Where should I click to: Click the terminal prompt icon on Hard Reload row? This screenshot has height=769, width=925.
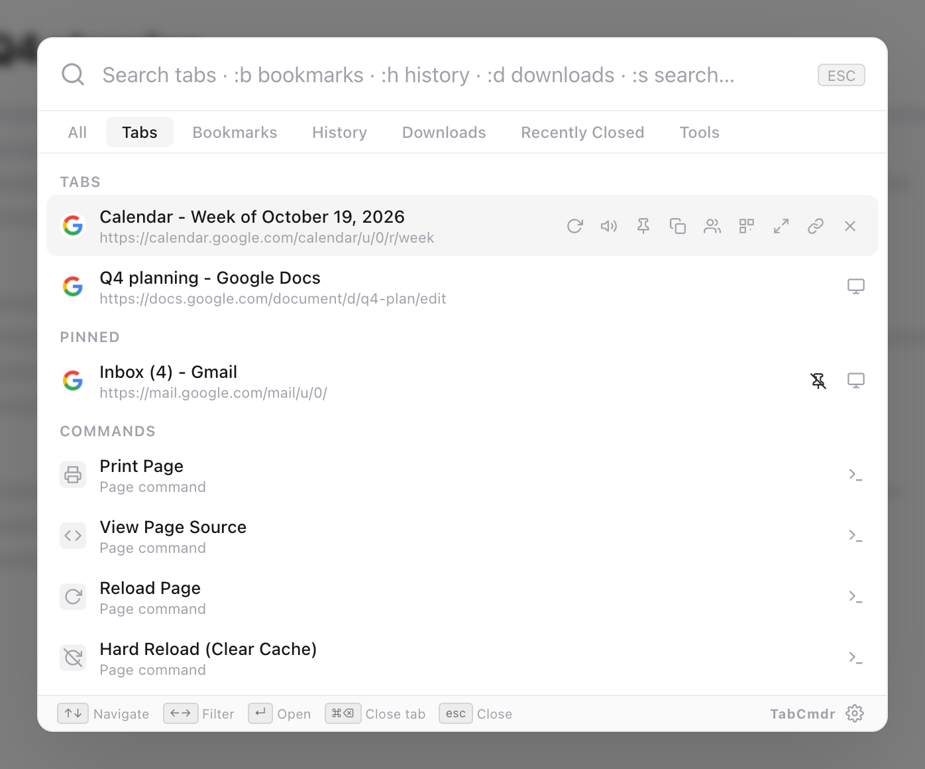(x=855, y=658)
